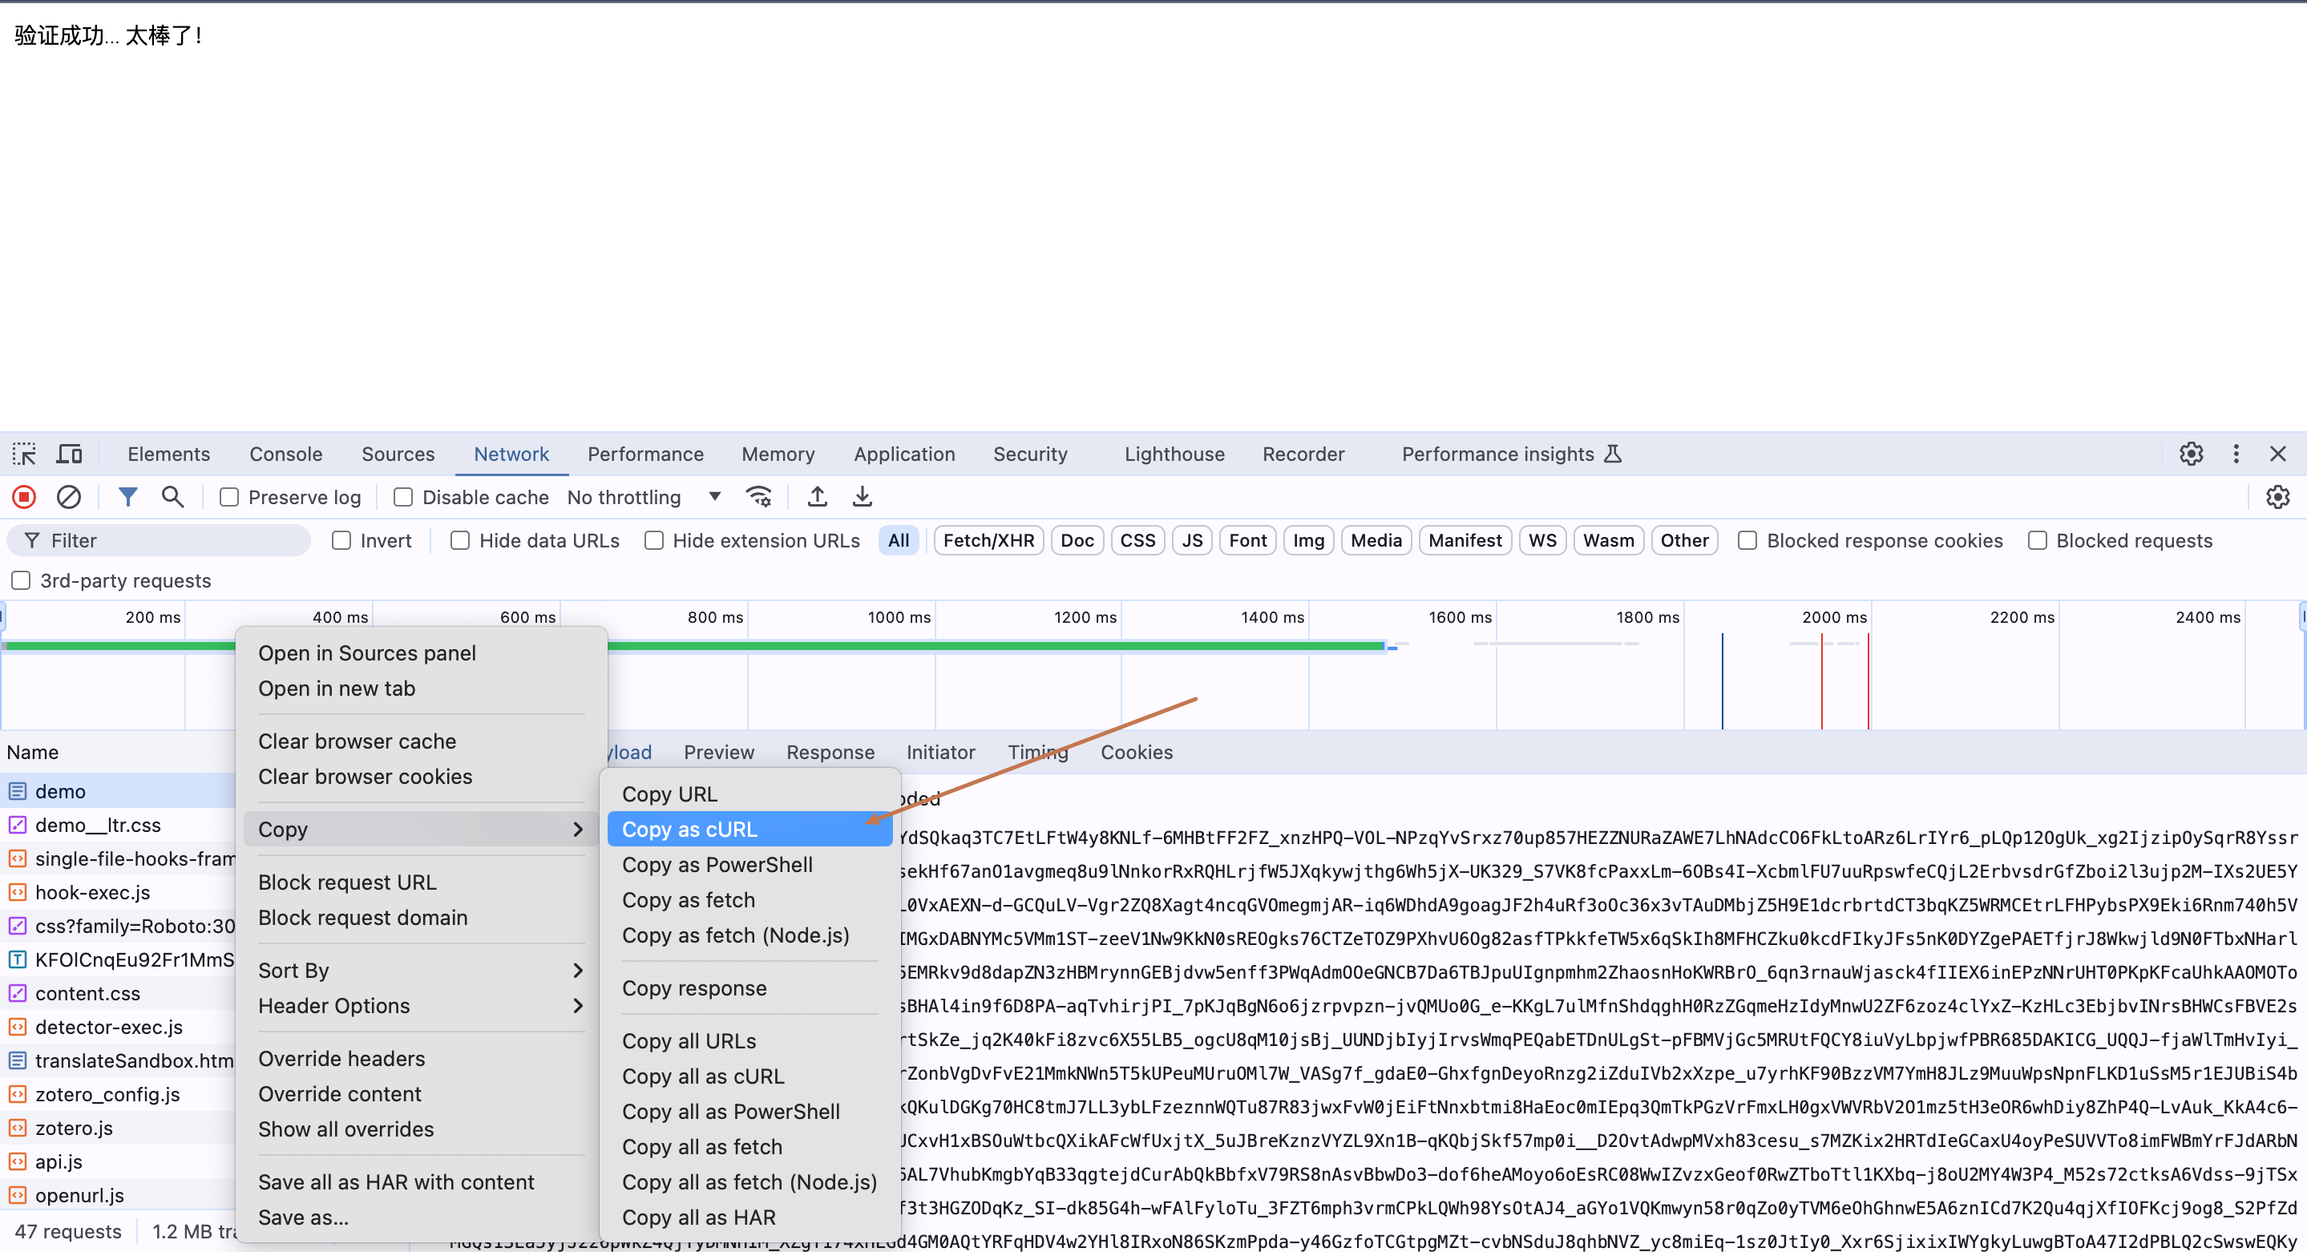Select the Fetch/XHR filter button
The image size is (2307, 1252).
click(988, 540)
